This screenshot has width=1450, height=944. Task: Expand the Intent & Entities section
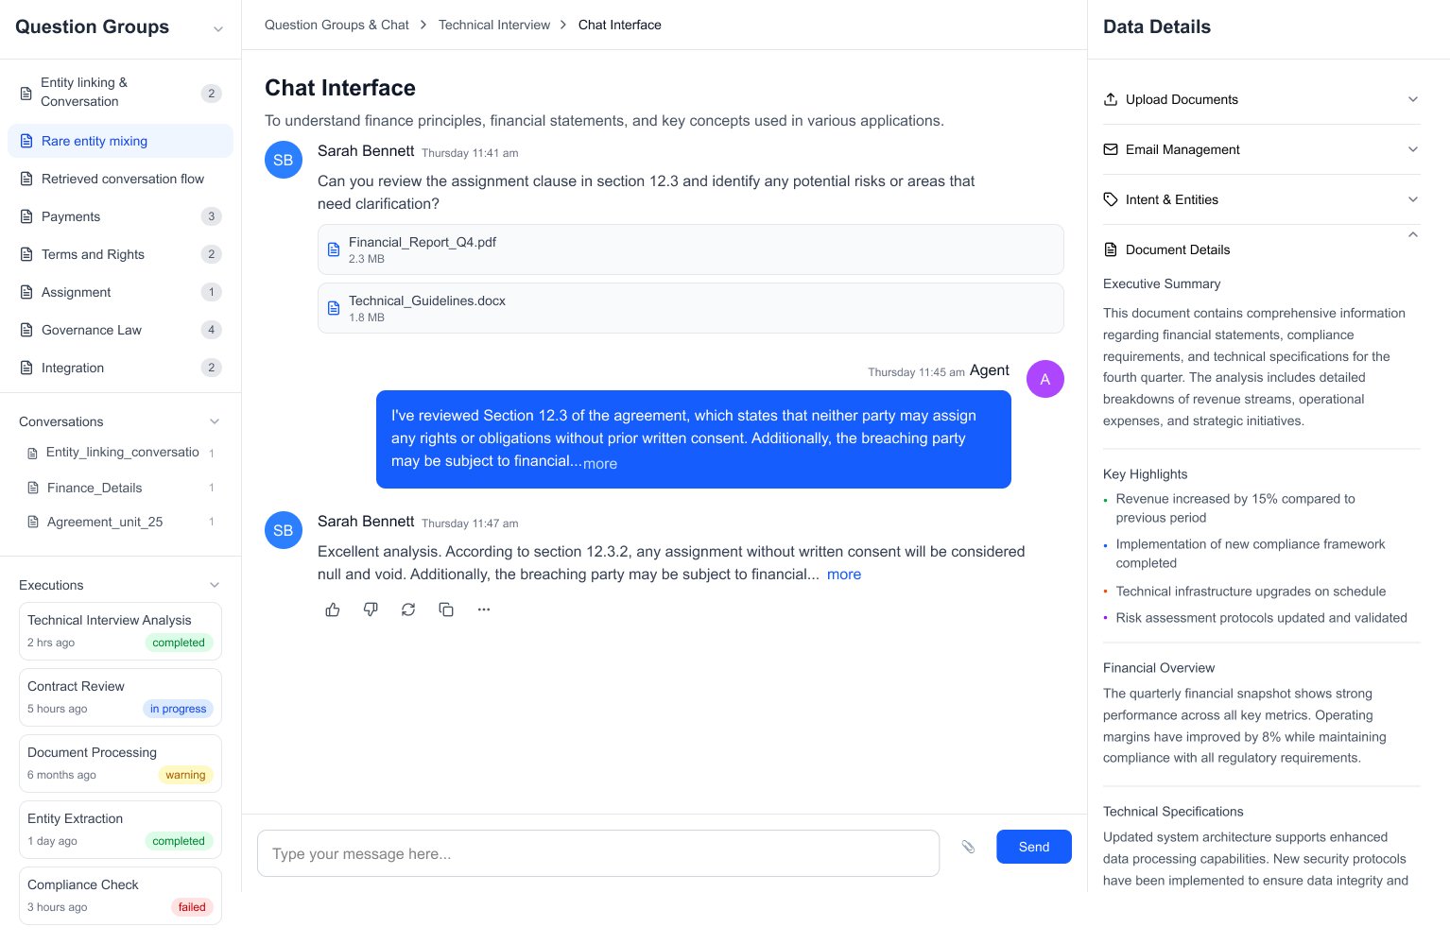(x=1261, y=199)
